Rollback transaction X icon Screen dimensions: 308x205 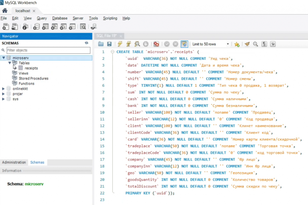point(175,44)
